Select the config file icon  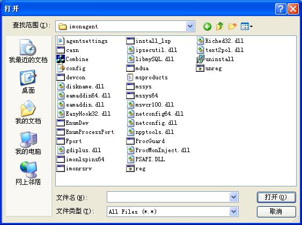coord(61,68)
